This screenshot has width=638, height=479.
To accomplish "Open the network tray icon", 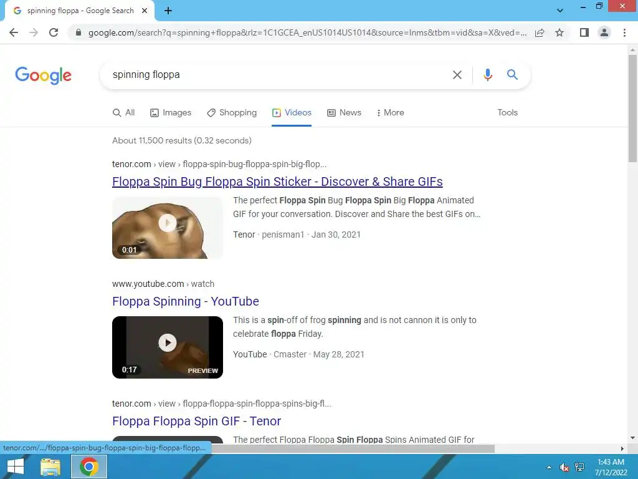I will click(579, 467).
